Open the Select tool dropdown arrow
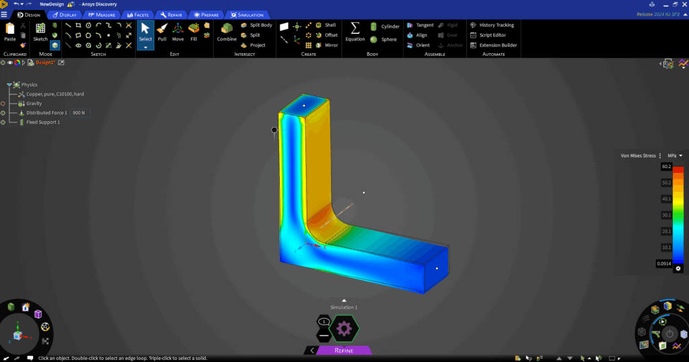 pyautogui.click(x=145, y=47)
